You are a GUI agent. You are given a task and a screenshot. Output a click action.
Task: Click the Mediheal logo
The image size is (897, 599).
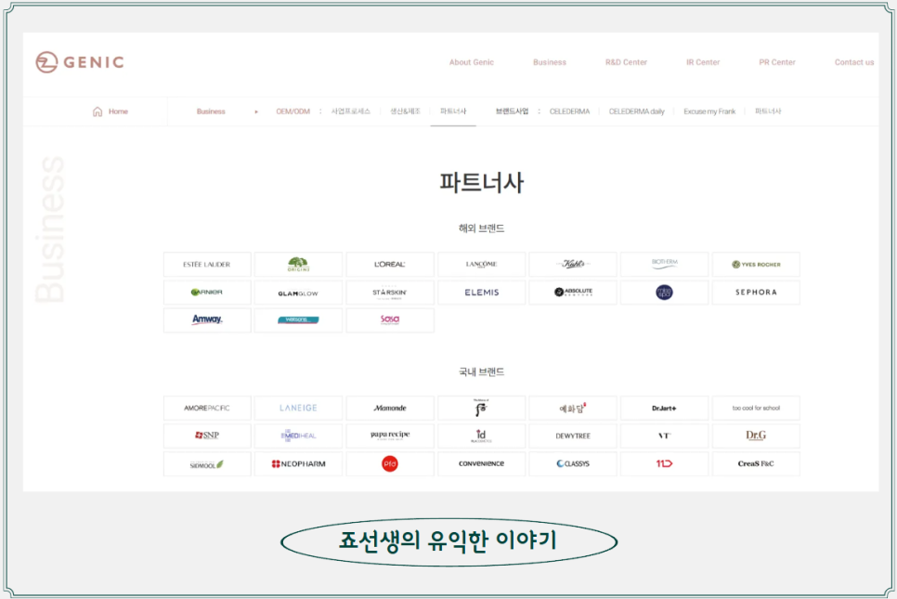coord(298,436)
